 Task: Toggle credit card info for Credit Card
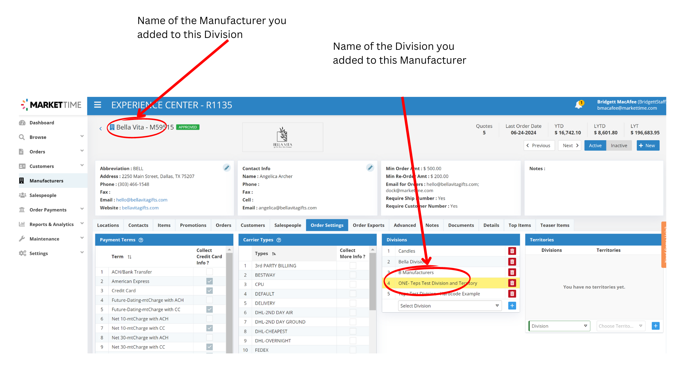[x=210, y=291]
